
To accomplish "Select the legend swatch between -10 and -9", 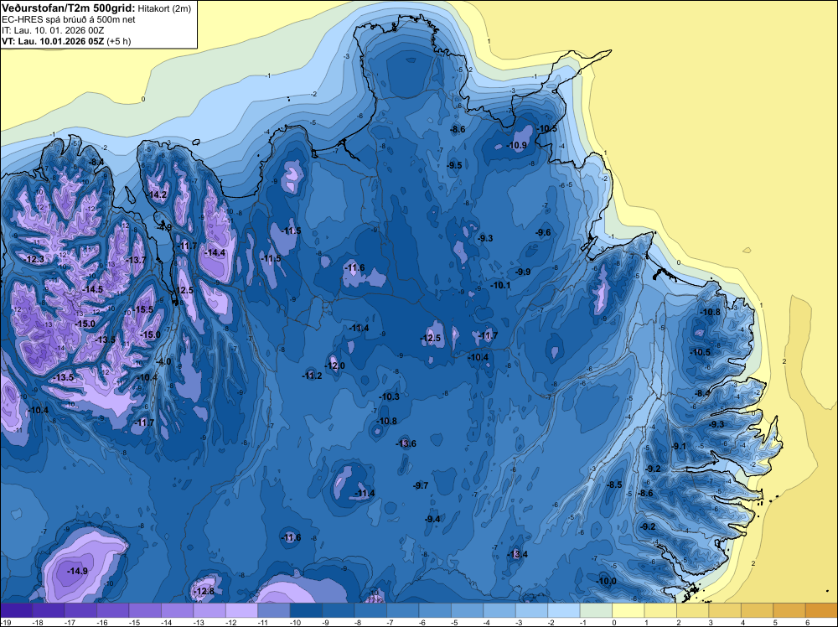I will pyautogui.click(x=306, y=610).
